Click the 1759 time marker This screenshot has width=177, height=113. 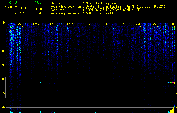154,24
